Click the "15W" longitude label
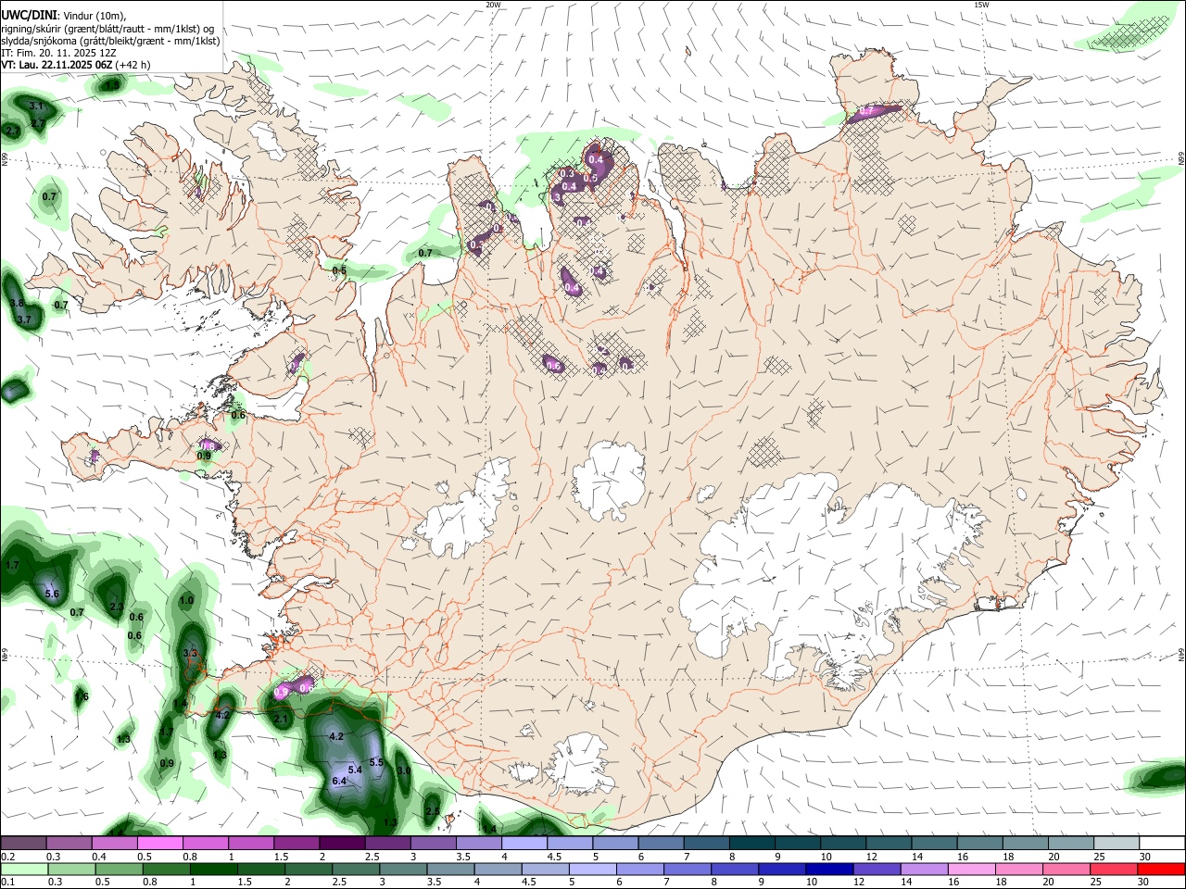This screenshot has width=1186, height=889. [x=981, y=5]
